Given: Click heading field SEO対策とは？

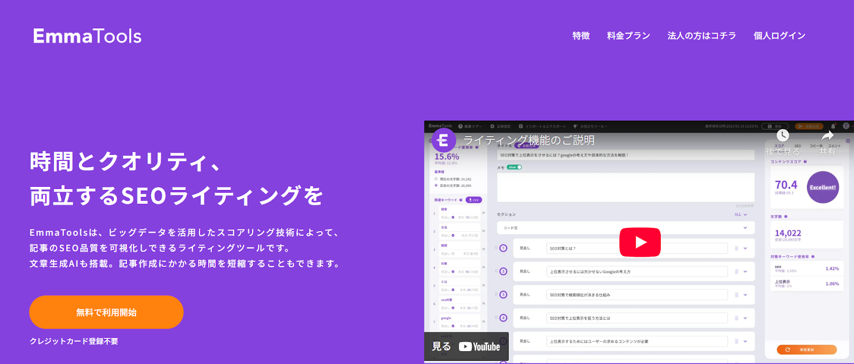Looking at the screenshot, I should pos(637,248).
